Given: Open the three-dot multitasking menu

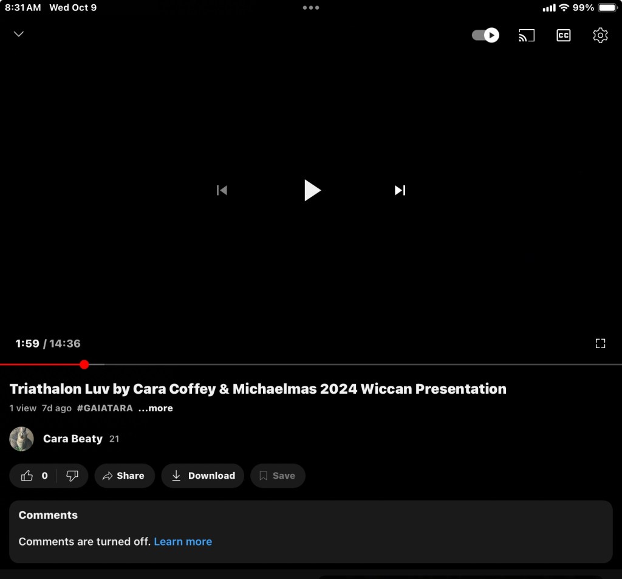Looking at the screenshot, I should click(311, 8).
